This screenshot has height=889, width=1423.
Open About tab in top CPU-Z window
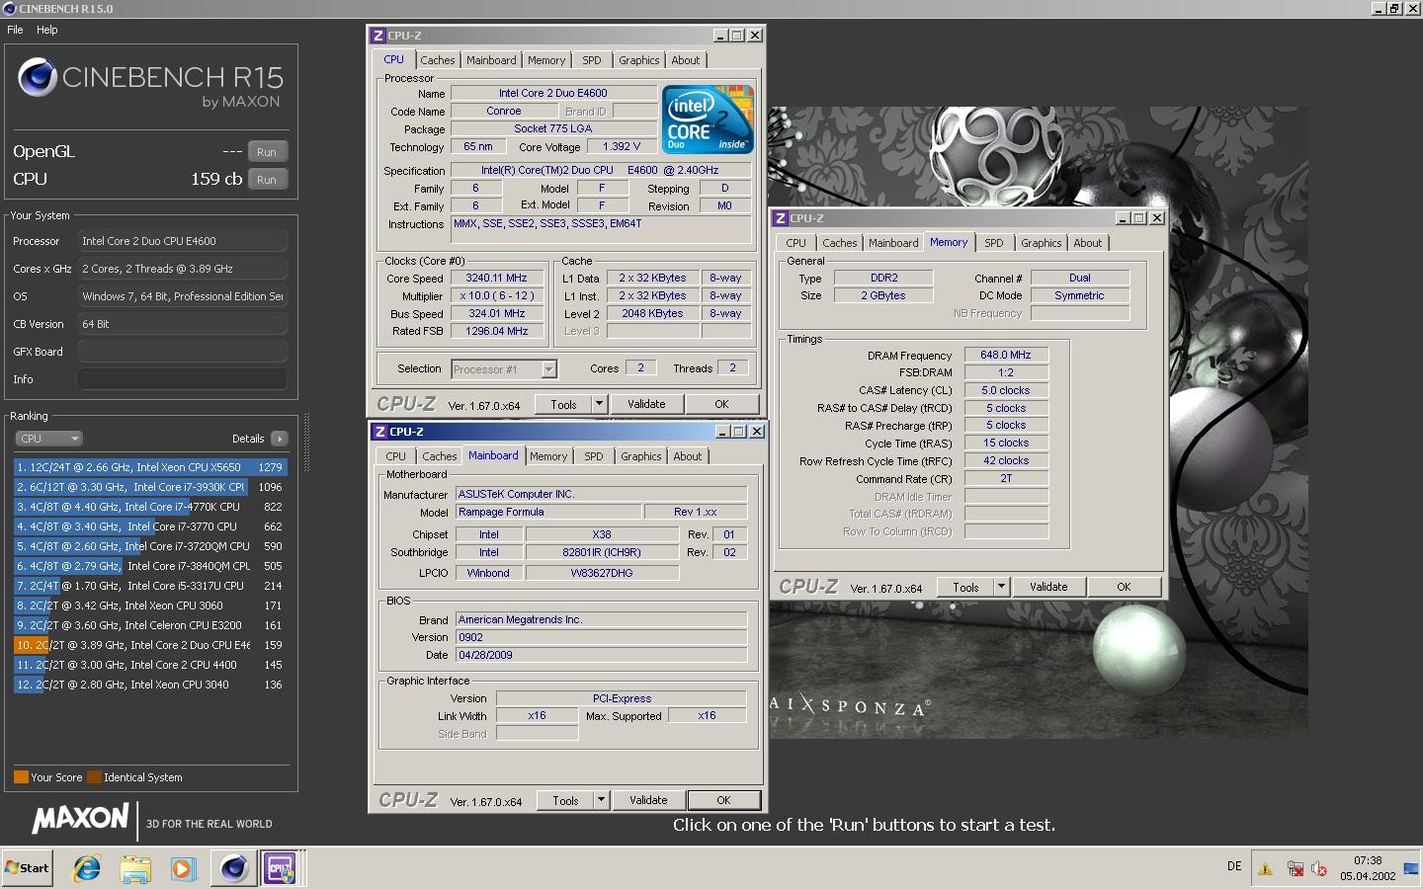[x=686, y=60]
